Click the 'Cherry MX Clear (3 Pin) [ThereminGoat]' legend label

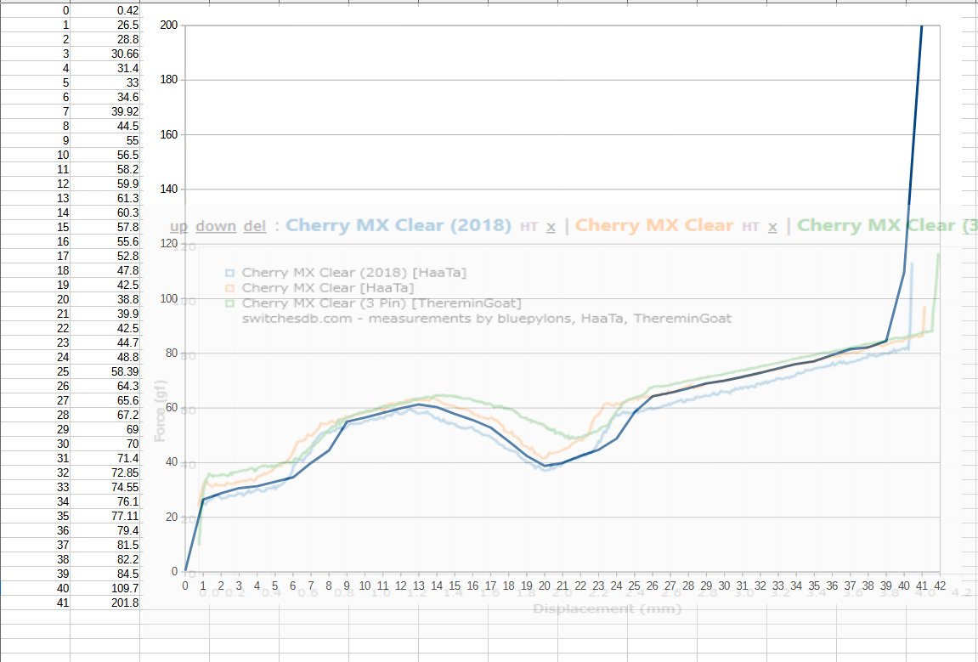click(382, 303)
